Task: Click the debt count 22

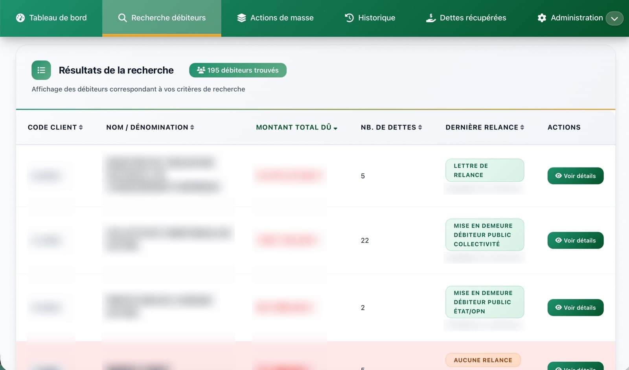Action: click(x=365, y=241)
